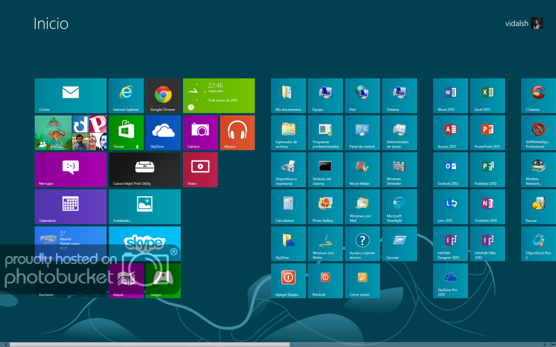The width and height of the screenshot is (556, 347).
Task: Open Símbolo del sistema tile
Action: tap(325, 170)
